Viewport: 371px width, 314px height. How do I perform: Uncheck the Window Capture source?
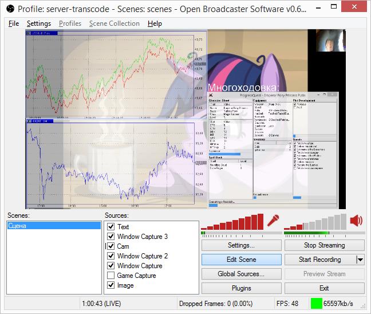pos(110,265)
